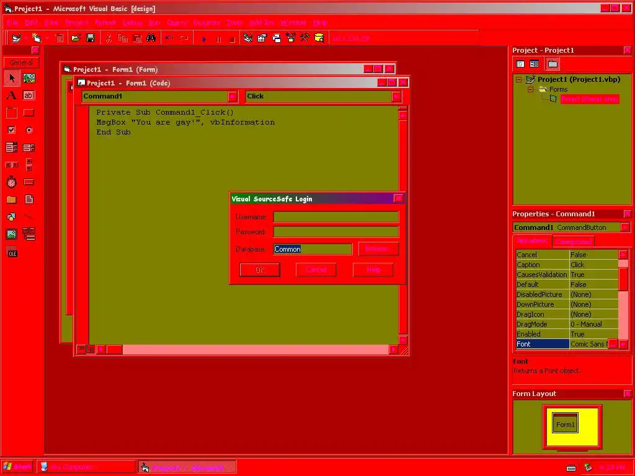
Task: Open the Debug menu
Action: (x=132, y=23)
